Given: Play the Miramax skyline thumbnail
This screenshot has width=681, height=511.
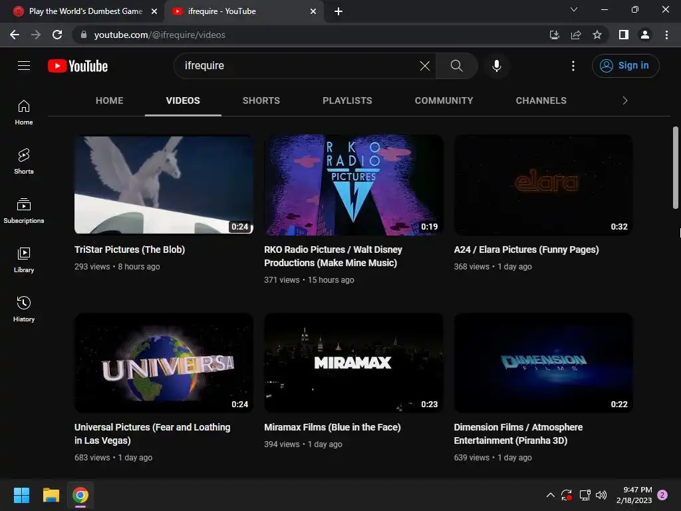Looking at the screenshot, I should (x=354, y=363).
